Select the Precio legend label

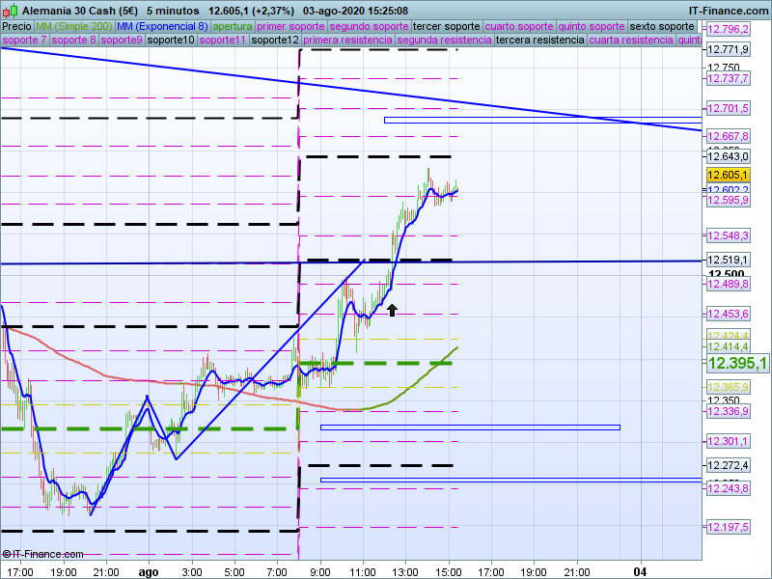point(16,26)
